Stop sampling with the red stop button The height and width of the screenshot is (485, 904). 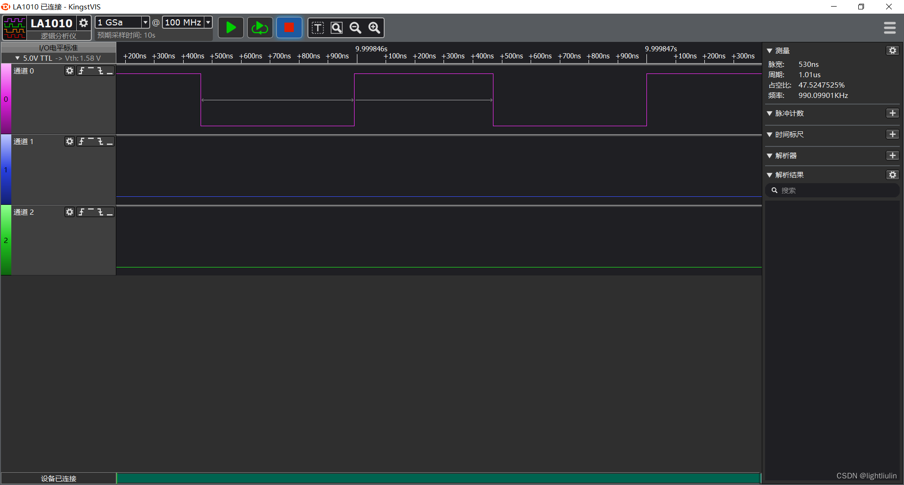[289, 28]
